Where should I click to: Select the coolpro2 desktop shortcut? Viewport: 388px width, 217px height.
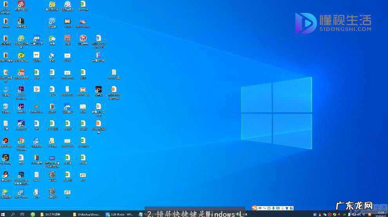(21, 124)
